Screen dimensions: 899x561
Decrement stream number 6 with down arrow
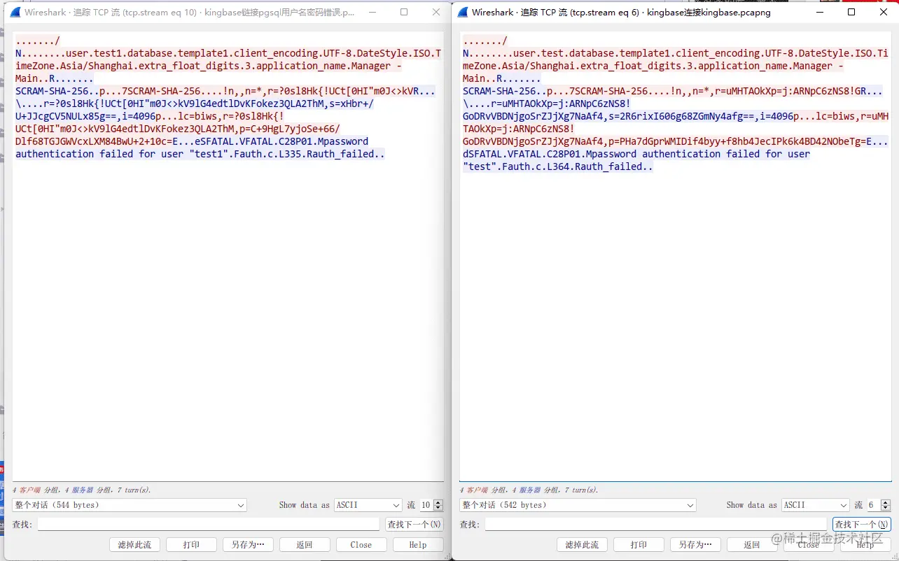point(886,508)
